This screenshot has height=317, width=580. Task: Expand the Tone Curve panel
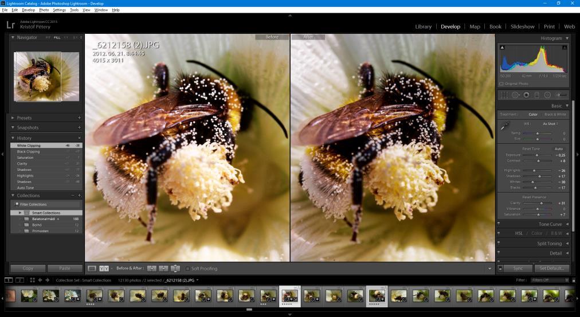[567, 224]
